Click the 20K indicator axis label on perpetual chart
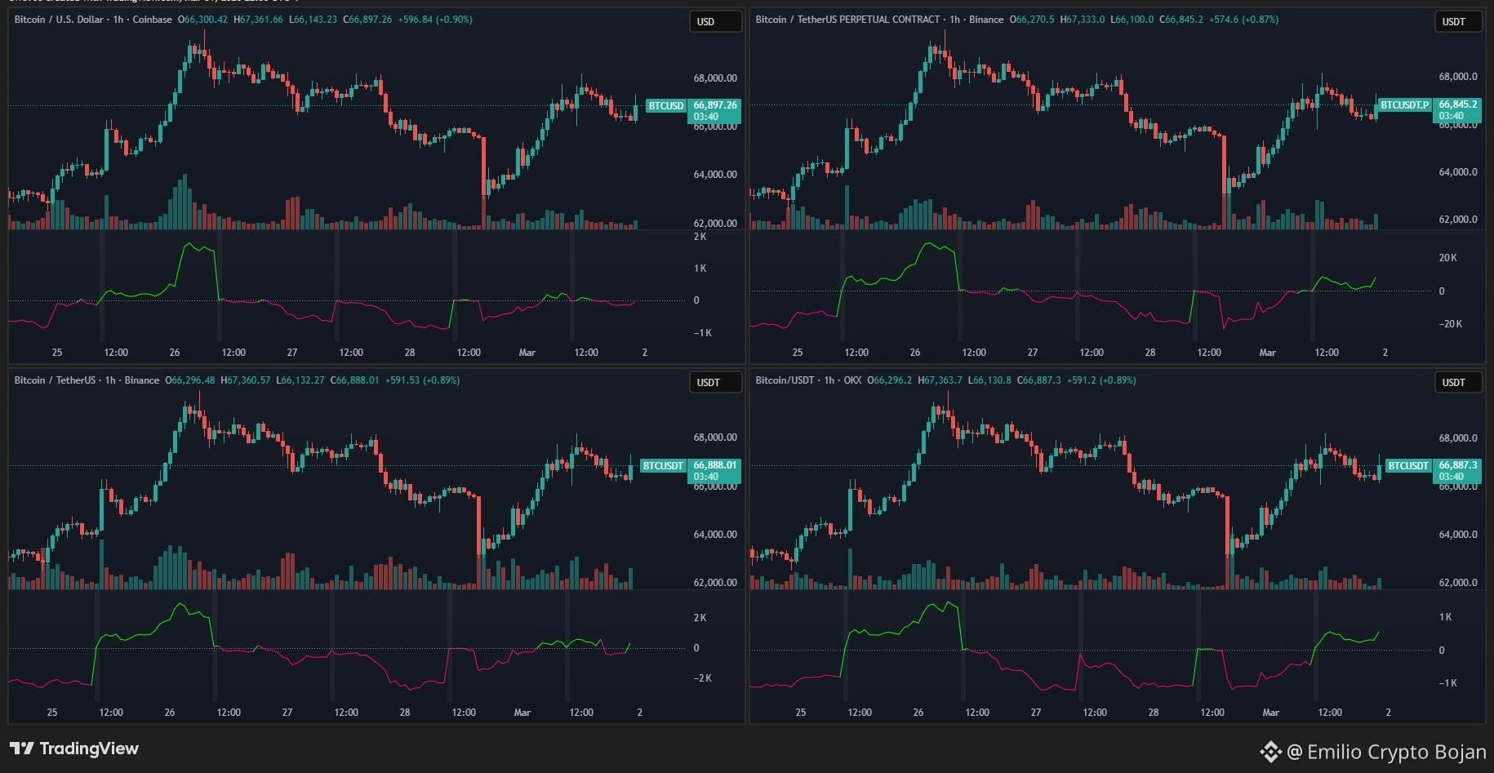This screenshot has height=773, width=1494. coord(1447,258)
